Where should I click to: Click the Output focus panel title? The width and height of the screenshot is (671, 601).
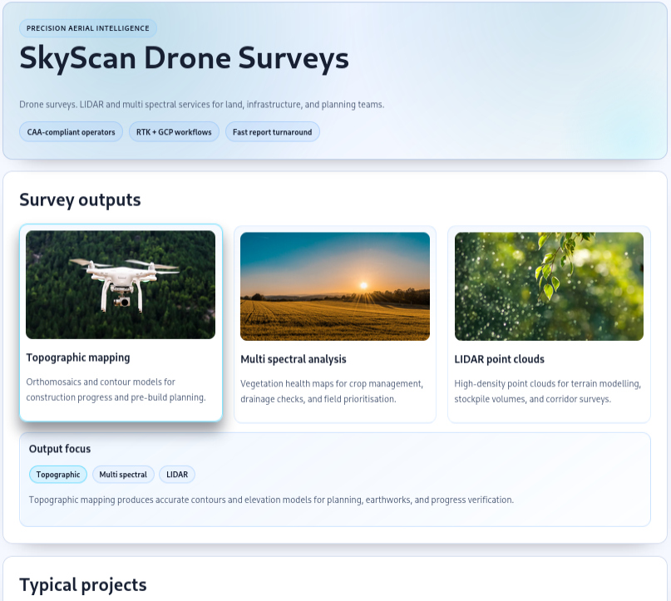pyautogui.click(x=60, y=448)
